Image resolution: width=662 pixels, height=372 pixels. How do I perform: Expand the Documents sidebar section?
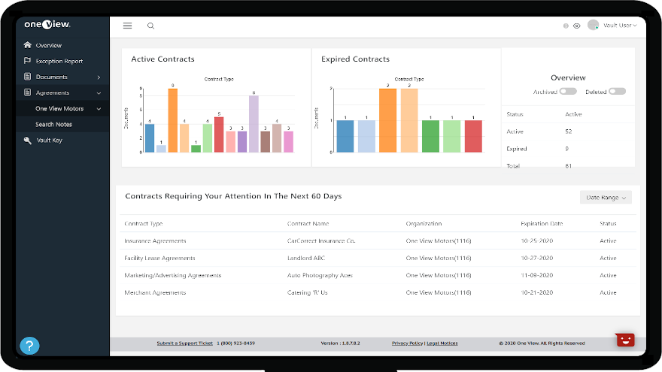[99, 77]
